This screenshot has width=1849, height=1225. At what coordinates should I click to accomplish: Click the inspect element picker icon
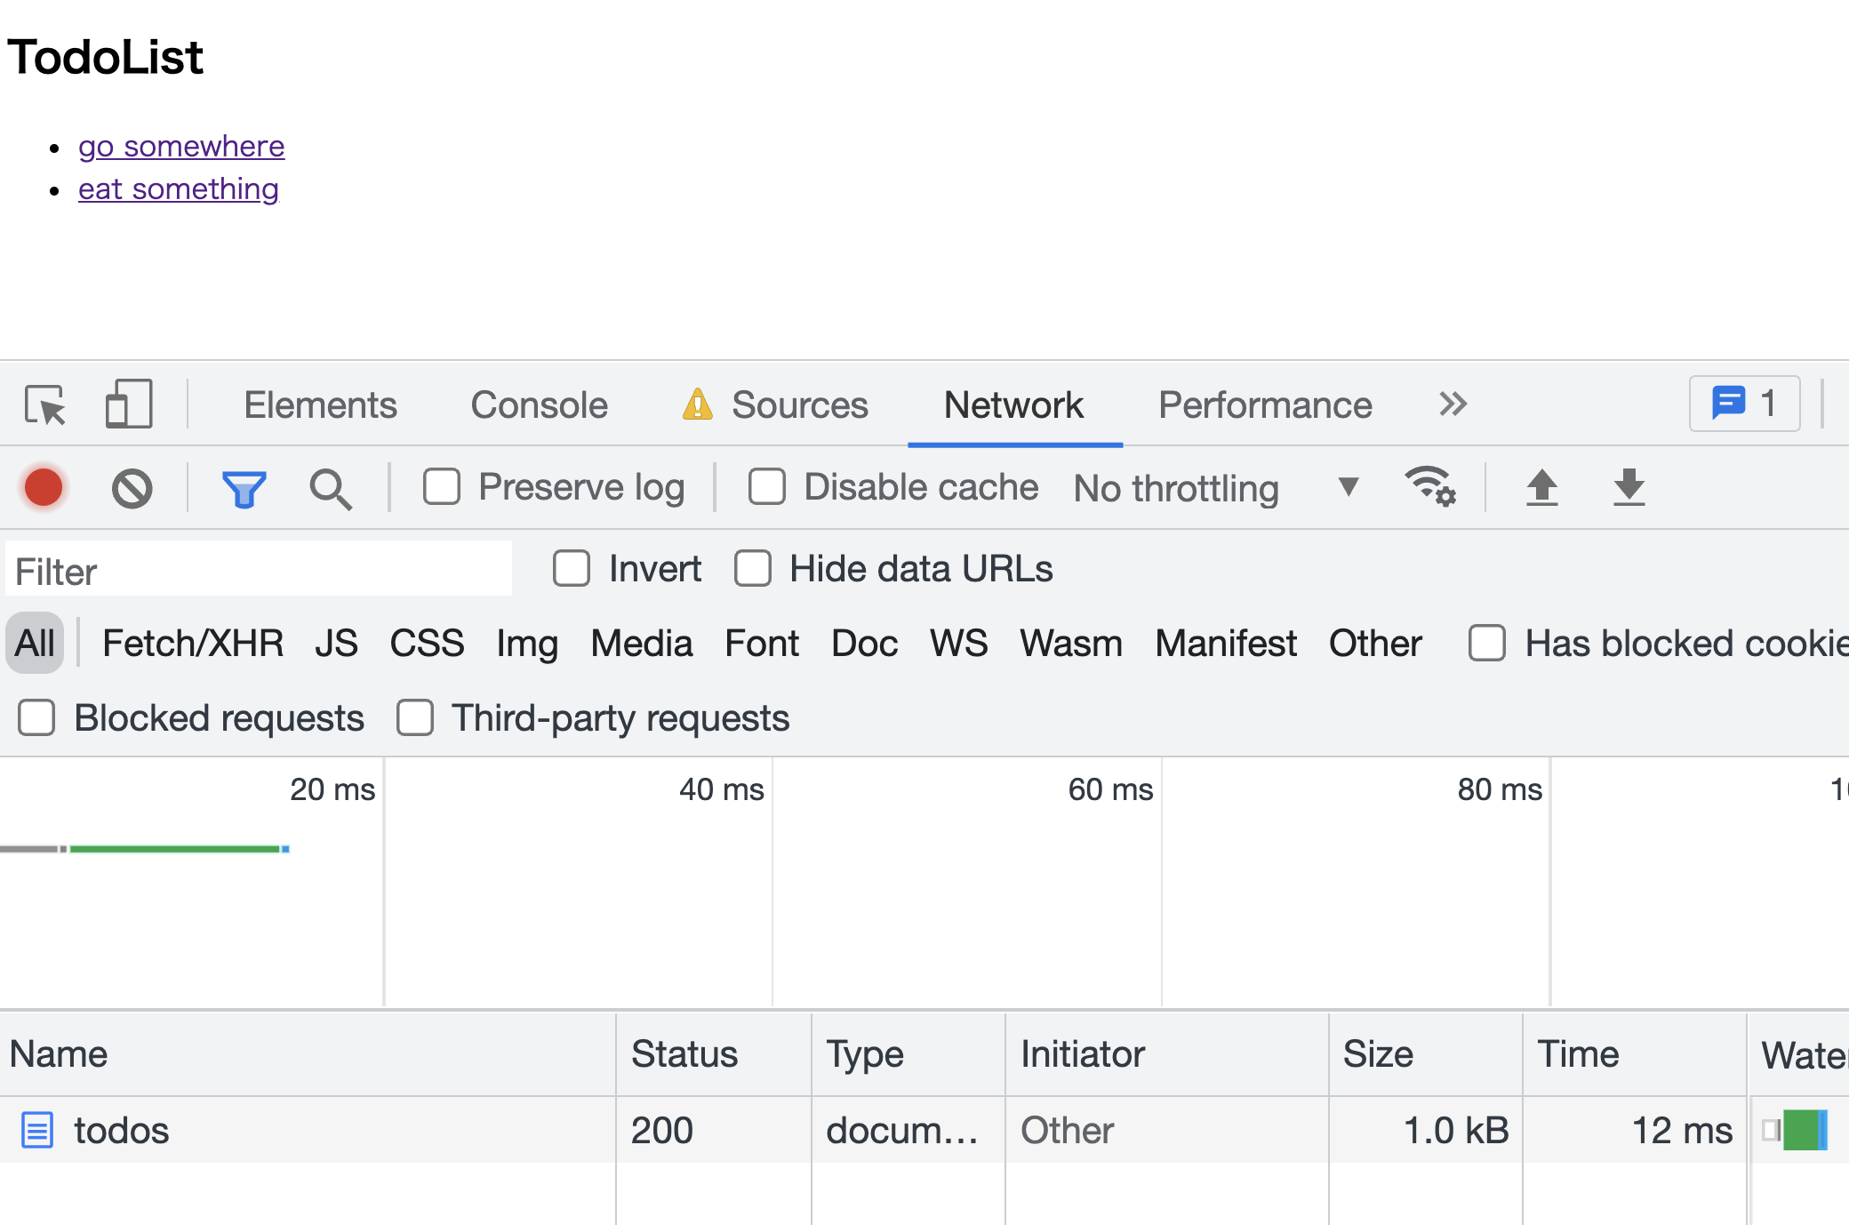click(45, 405)
